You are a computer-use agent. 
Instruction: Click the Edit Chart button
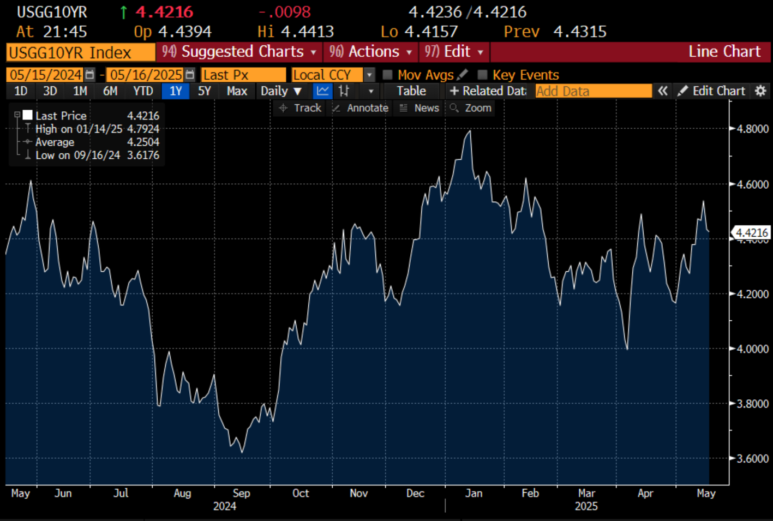click(711, 91)
